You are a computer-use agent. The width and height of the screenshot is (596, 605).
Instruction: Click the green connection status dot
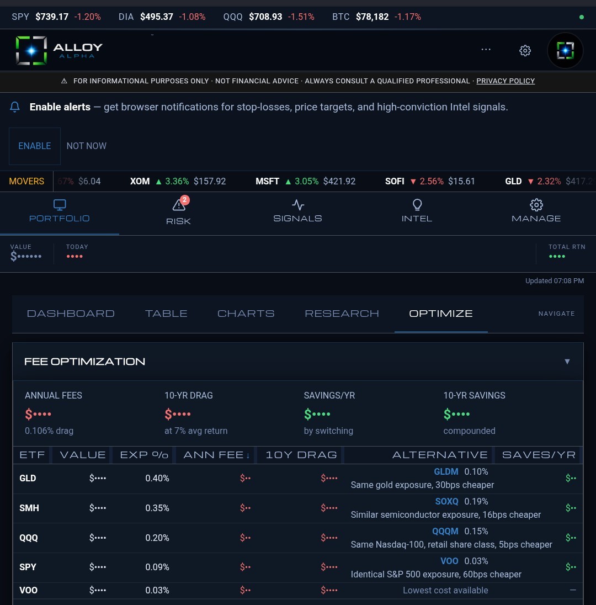(x=581, y=17)
